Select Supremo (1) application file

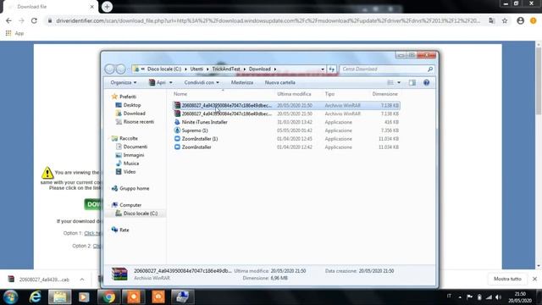click(195, 130)
